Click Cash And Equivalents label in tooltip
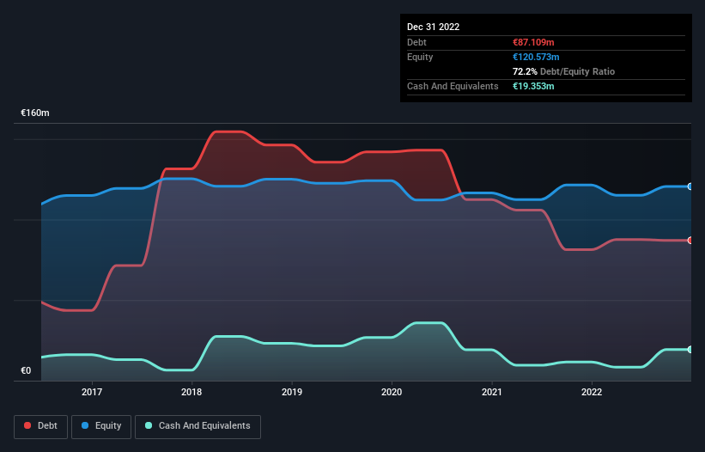This screenshot has width=705, height=452. (453, 86)
